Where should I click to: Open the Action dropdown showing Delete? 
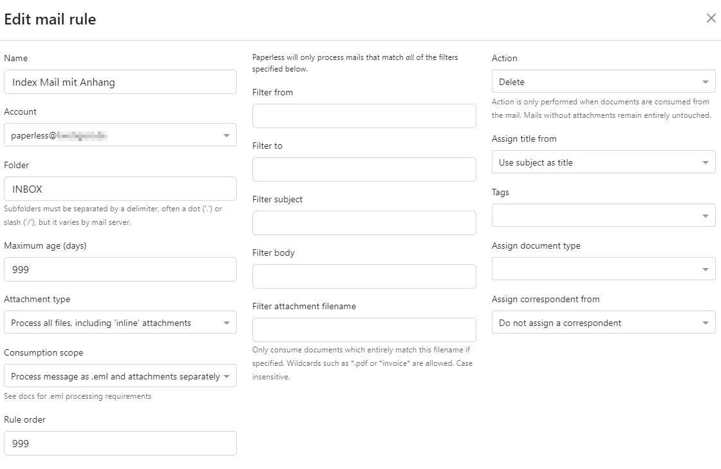point(603,81)
